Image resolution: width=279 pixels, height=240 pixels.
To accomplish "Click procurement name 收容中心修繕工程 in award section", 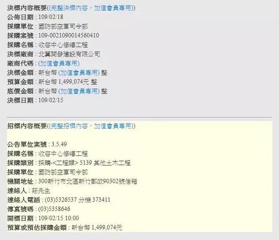I will (x=63, y=45).
